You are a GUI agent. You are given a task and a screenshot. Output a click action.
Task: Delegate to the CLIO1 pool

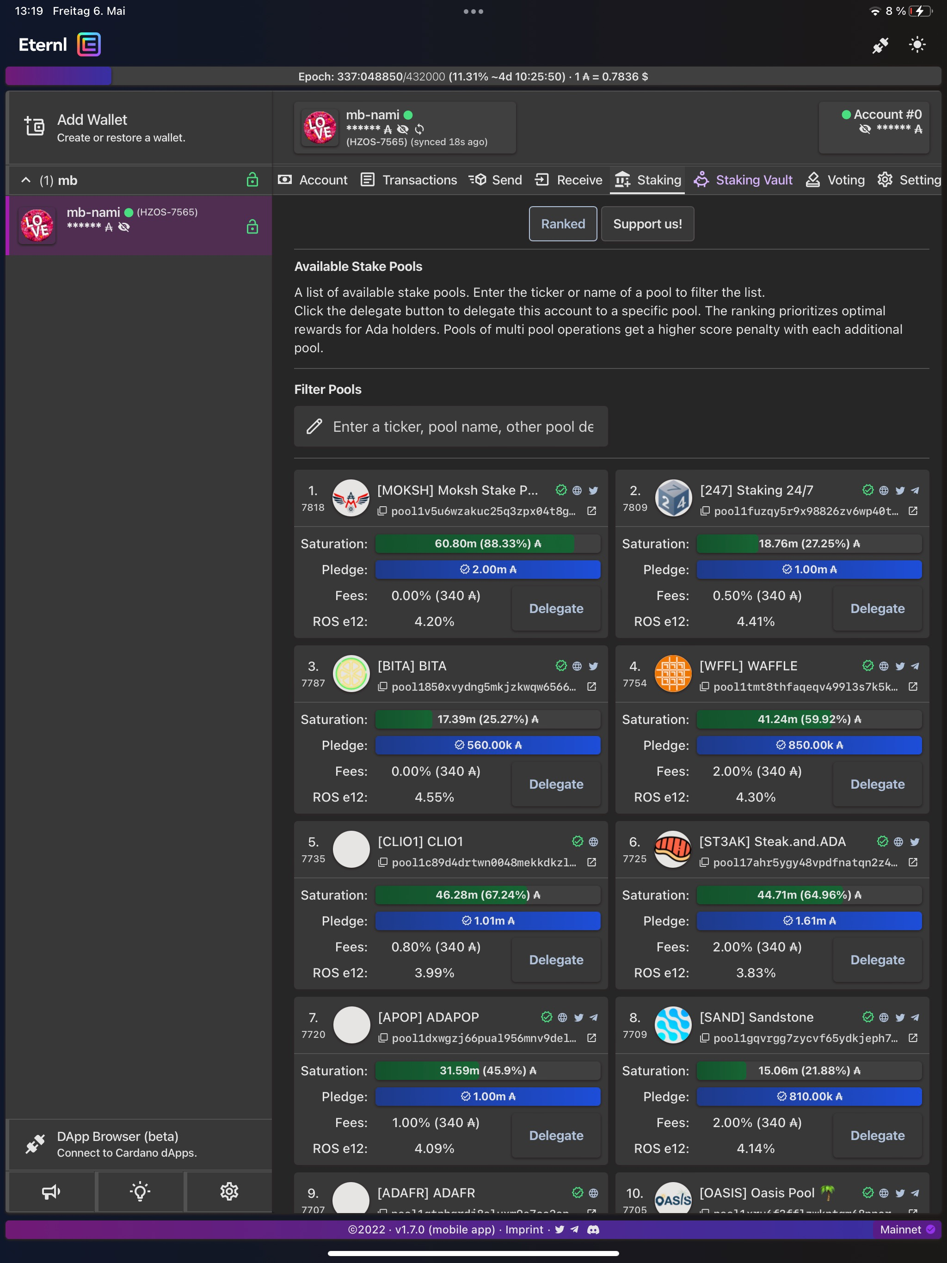point(556,960)
